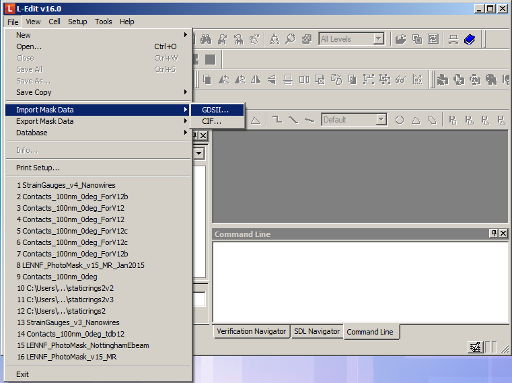
Task: Click the blue book help icon
Action: point(469,39)
